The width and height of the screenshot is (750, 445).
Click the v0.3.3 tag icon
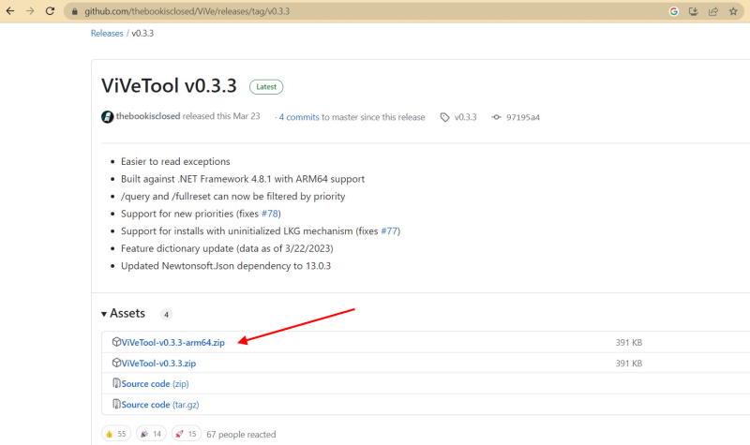pos(444,117)
